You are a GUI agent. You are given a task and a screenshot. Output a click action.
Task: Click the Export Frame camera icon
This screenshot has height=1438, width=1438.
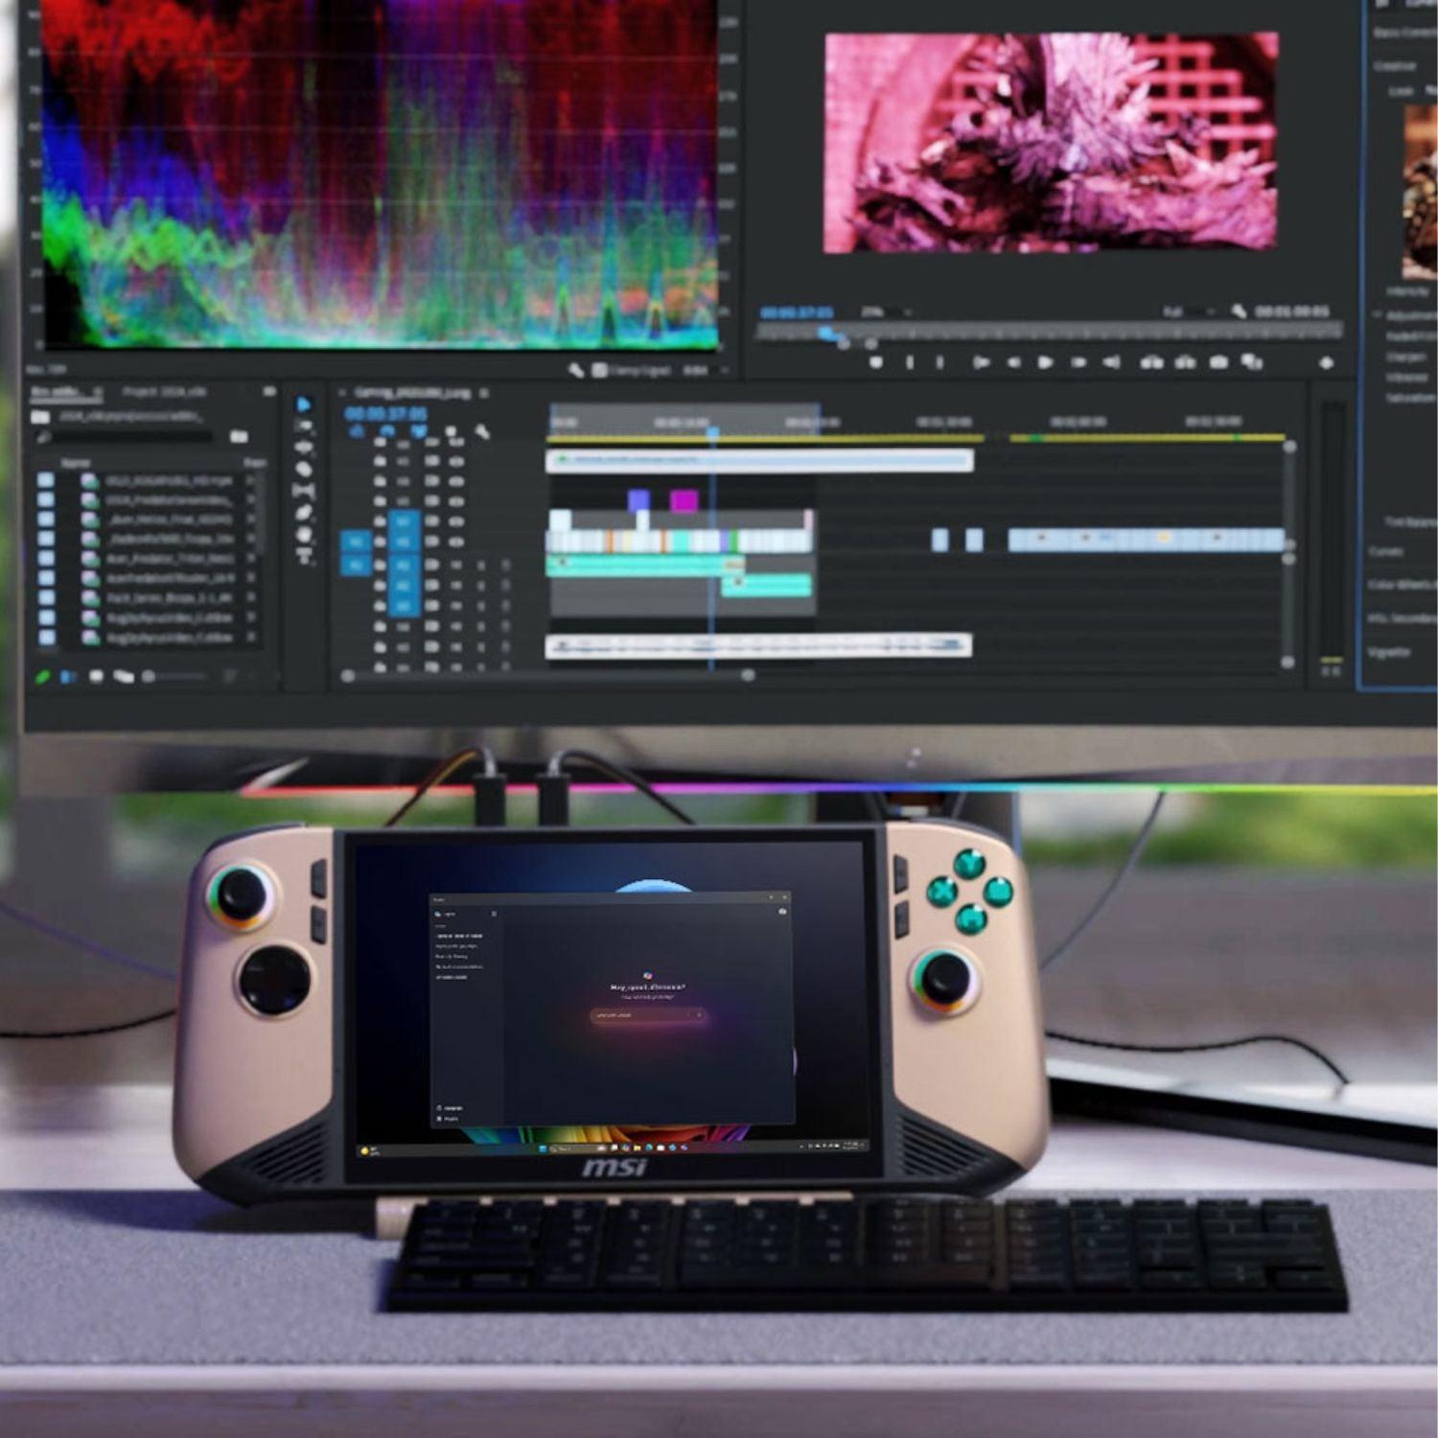[x=1218, y=362]
